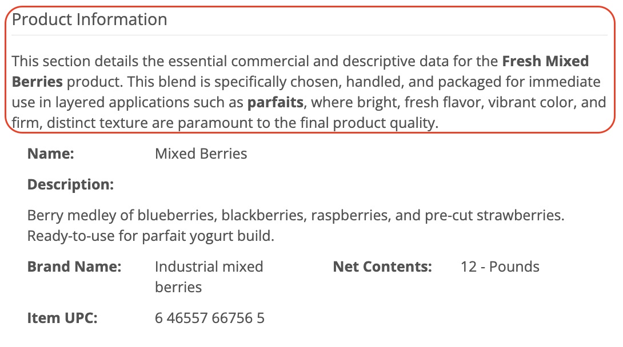Click the Ready-to-use for parfait yogurt sentence
This screenshot has width=623, height=347.
(x=150, y=236)
